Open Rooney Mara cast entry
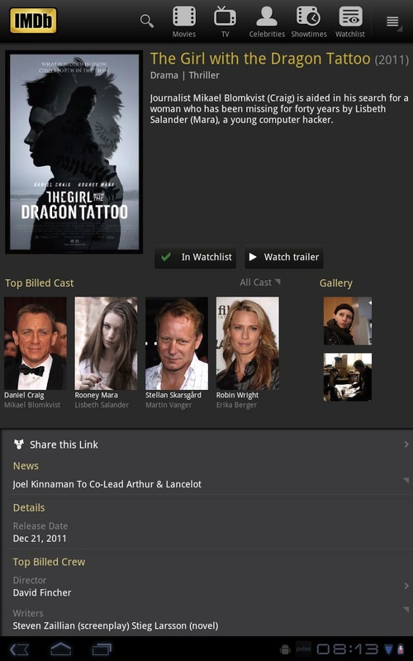This screenshot has width=413, height=661. click(x=106, y=354)
